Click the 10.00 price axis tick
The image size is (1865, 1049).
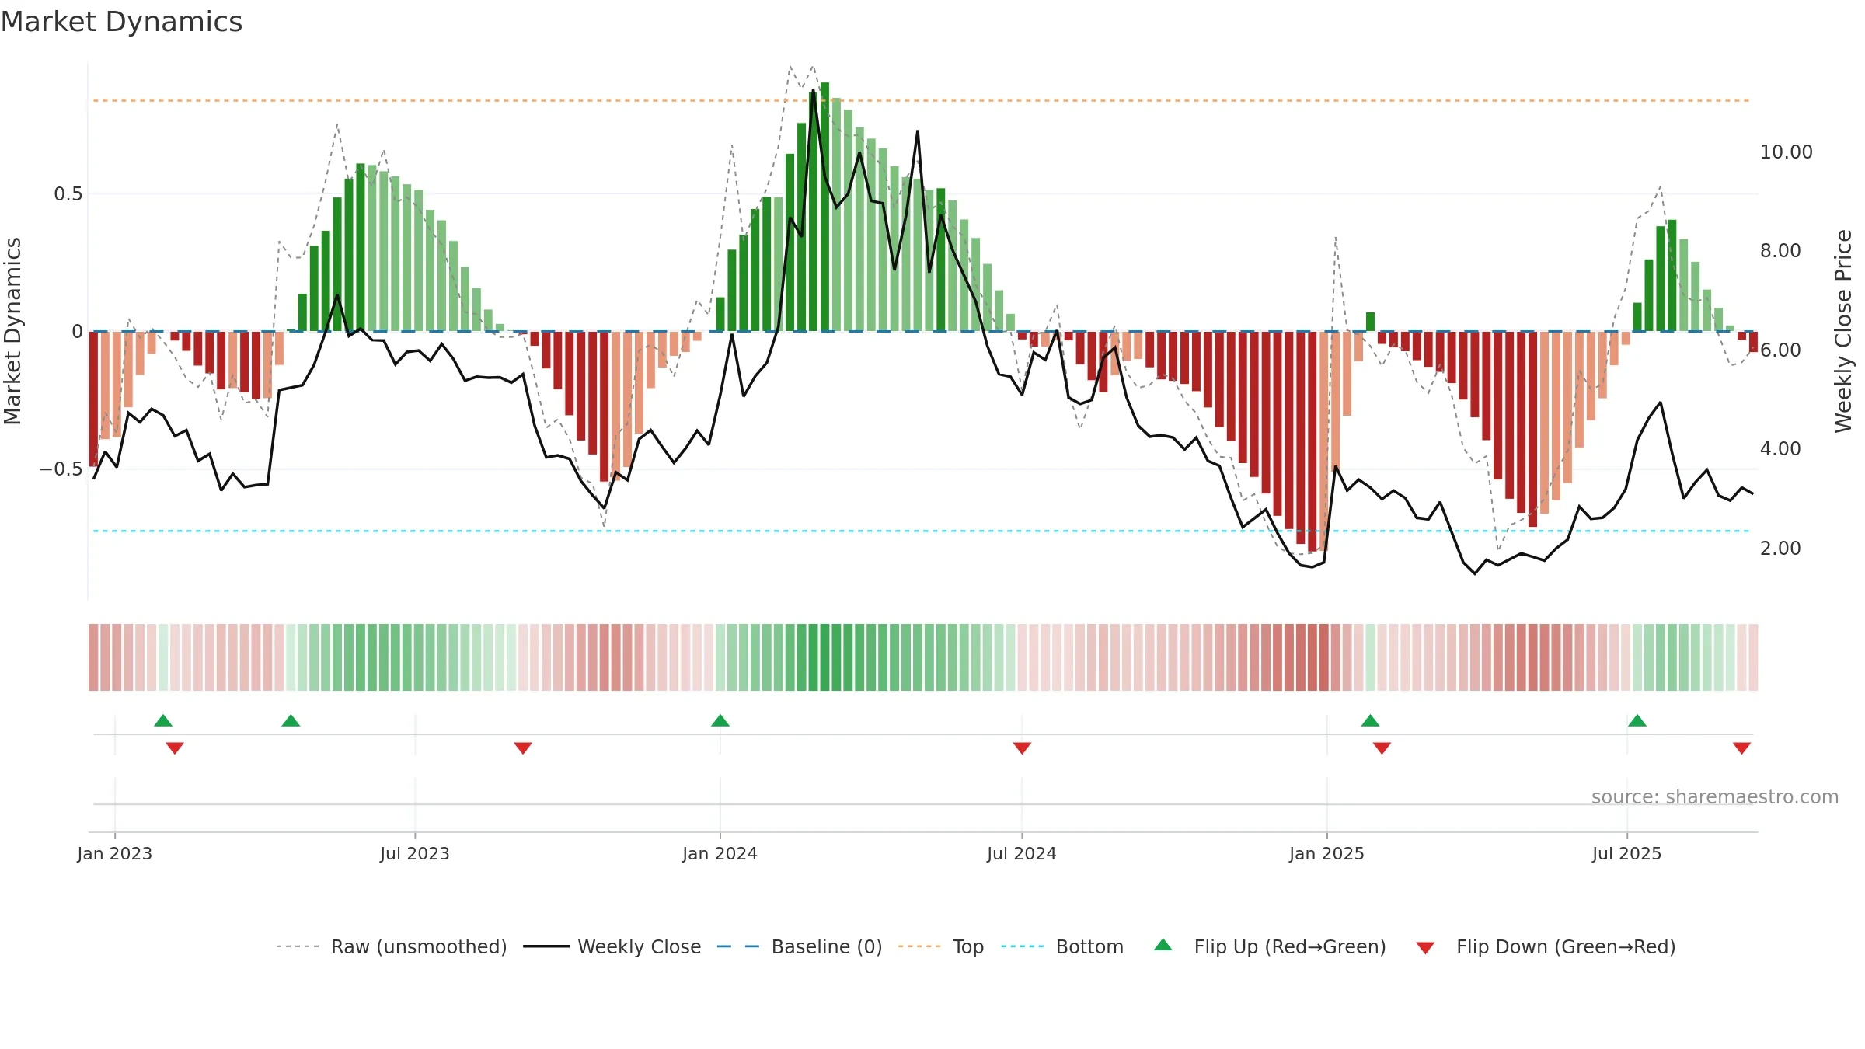(1787, 152)
